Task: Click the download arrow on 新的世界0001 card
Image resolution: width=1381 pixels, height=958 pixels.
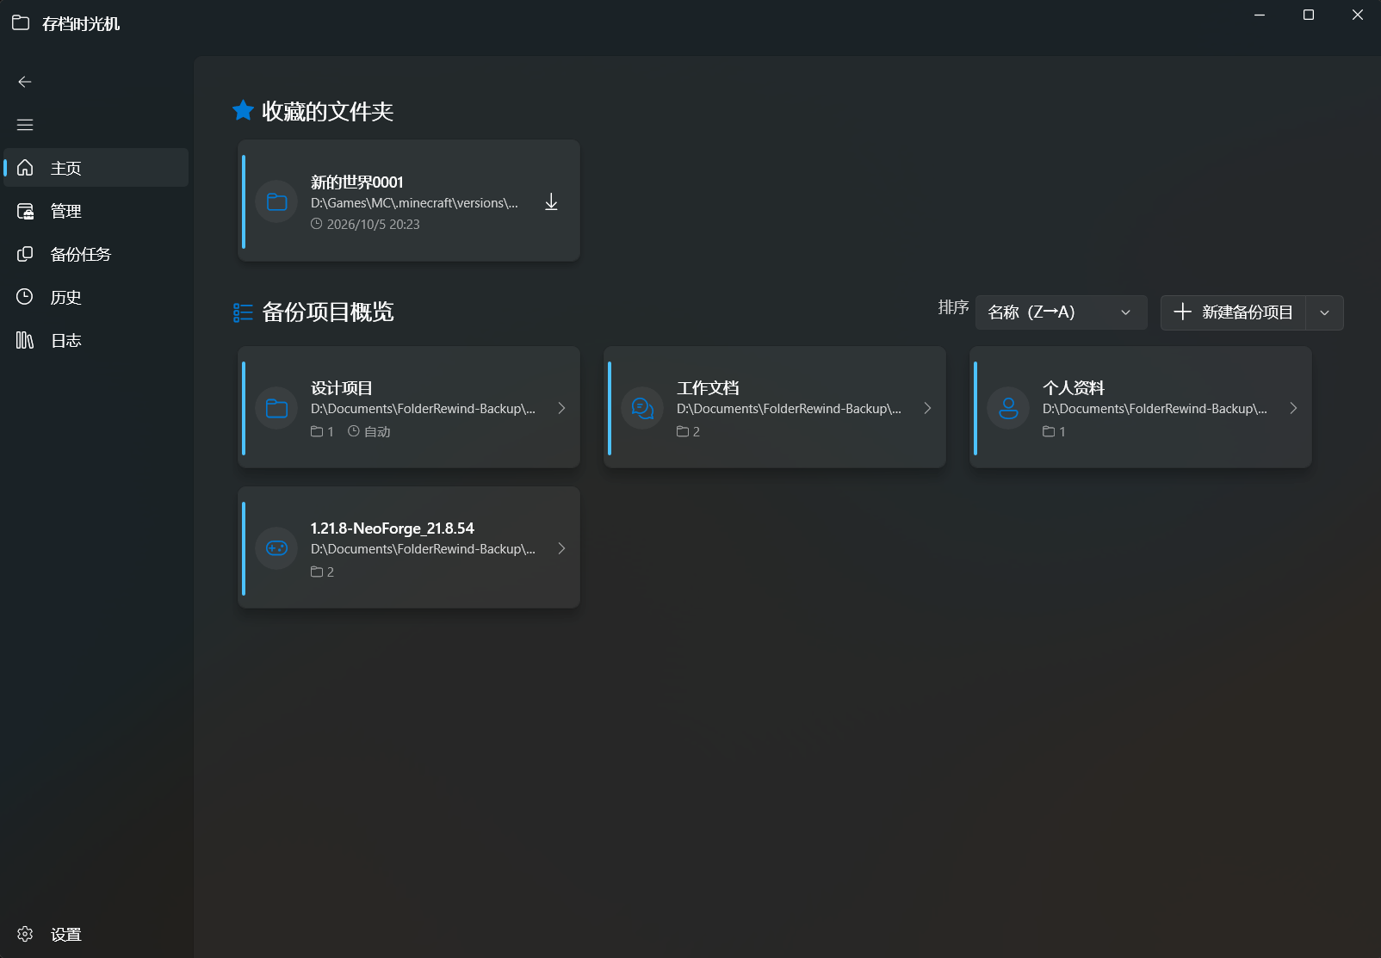Action: click(551, 202)
